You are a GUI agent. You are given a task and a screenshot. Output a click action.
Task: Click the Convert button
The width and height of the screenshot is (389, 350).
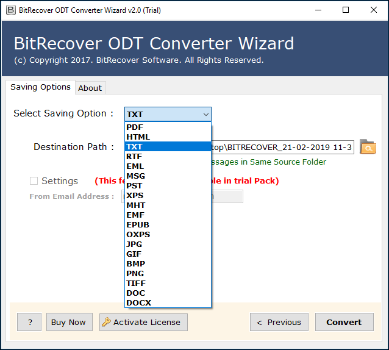coord(344,322)
